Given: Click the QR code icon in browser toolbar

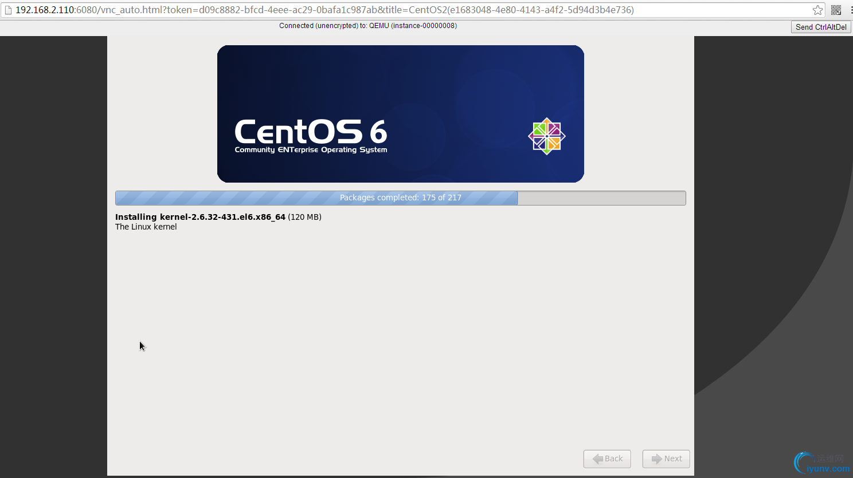Looking at the screenshot, I should pos(836,10).
